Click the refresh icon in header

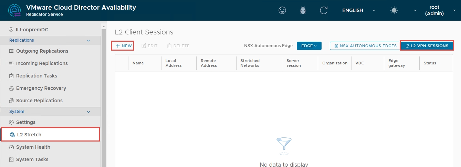[324, 10]
